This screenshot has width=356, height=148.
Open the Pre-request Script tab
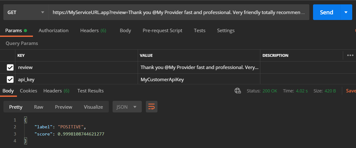coord(162,31)
